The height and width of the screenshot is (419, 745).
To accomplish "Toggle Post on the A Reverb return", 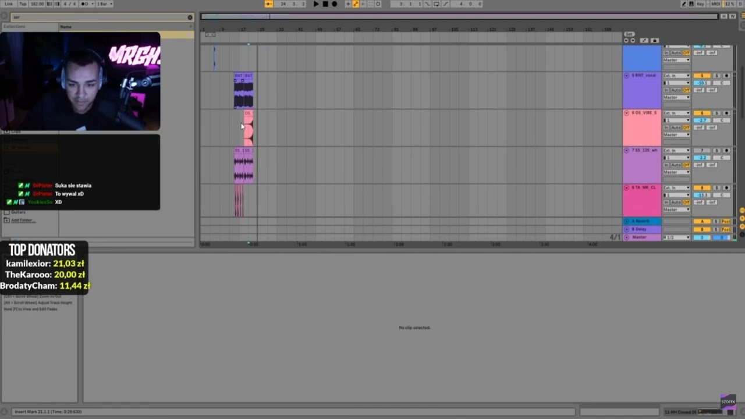I will (726, 221).
